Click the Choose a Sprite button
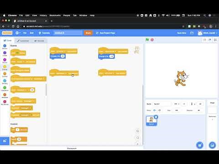 pos(200,145)
